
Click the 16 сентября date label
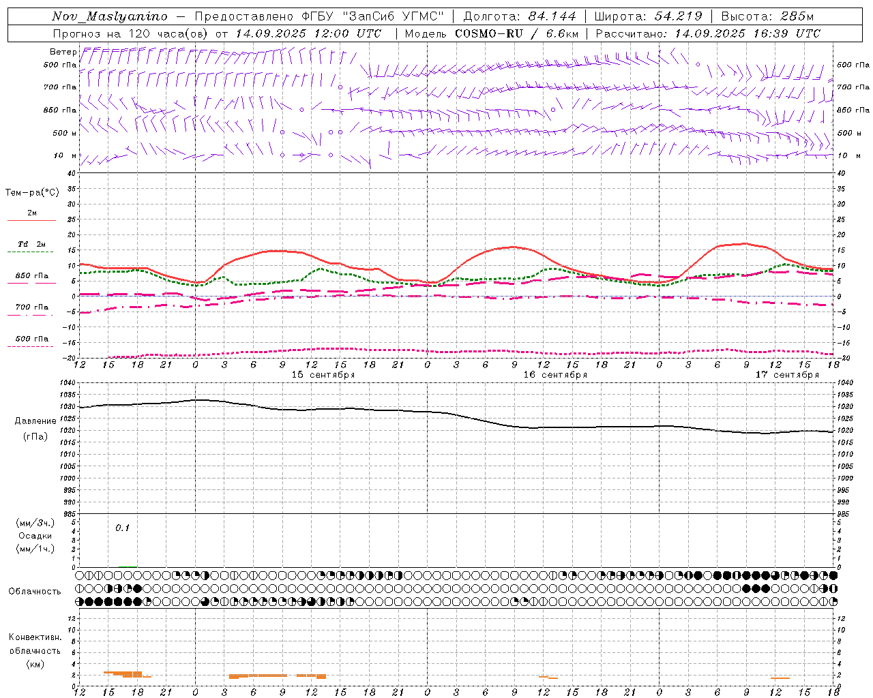click(x=555, y=375)
